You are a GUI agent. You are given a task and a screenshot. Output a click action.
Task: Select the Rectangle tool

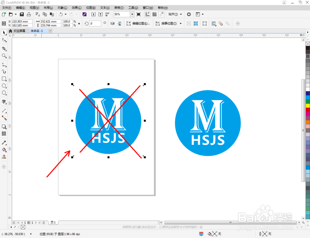click(x=4, y=79)
